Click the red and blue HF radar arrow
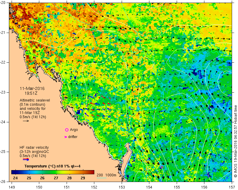The image size is (238, 190). point(26,159)
